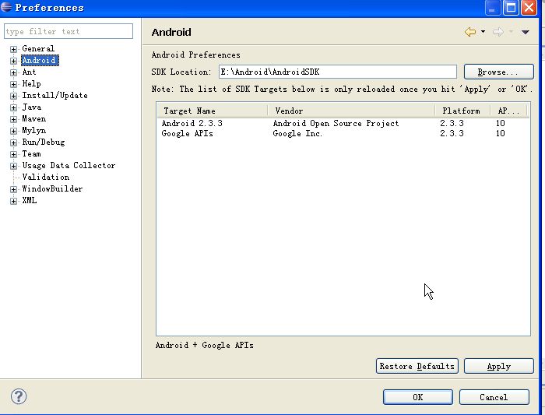Click the help question mark icon
Screen dimensions: 545x415
point(19,396)
